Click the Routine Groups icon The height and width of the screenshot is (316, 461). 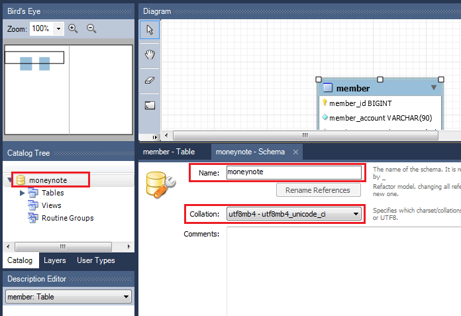pyautogui.click(x=33, y=218)
